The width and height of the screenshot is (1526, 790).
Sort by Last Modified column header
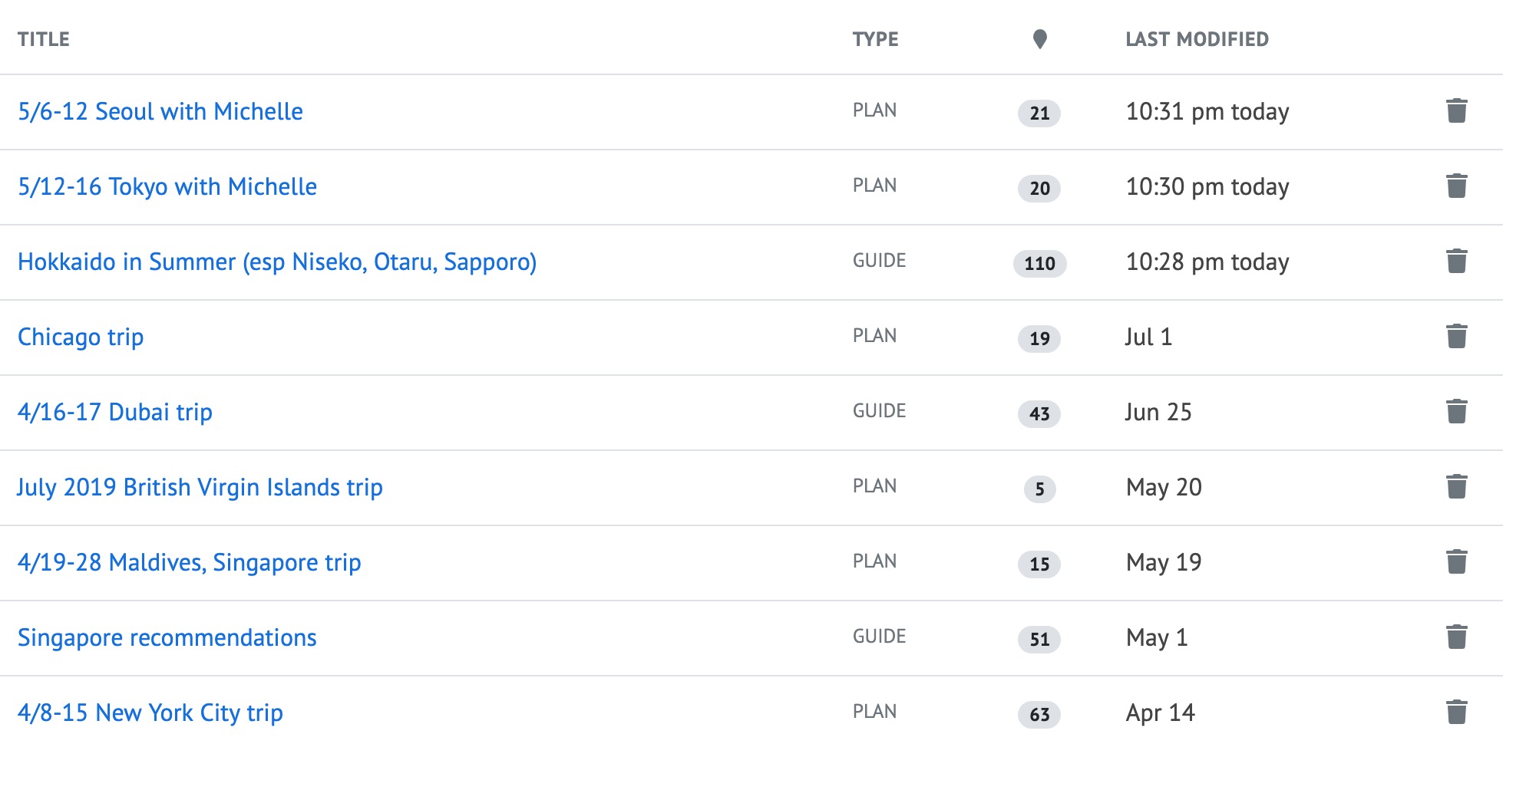pyautogui.click(x=1197, y=39)
